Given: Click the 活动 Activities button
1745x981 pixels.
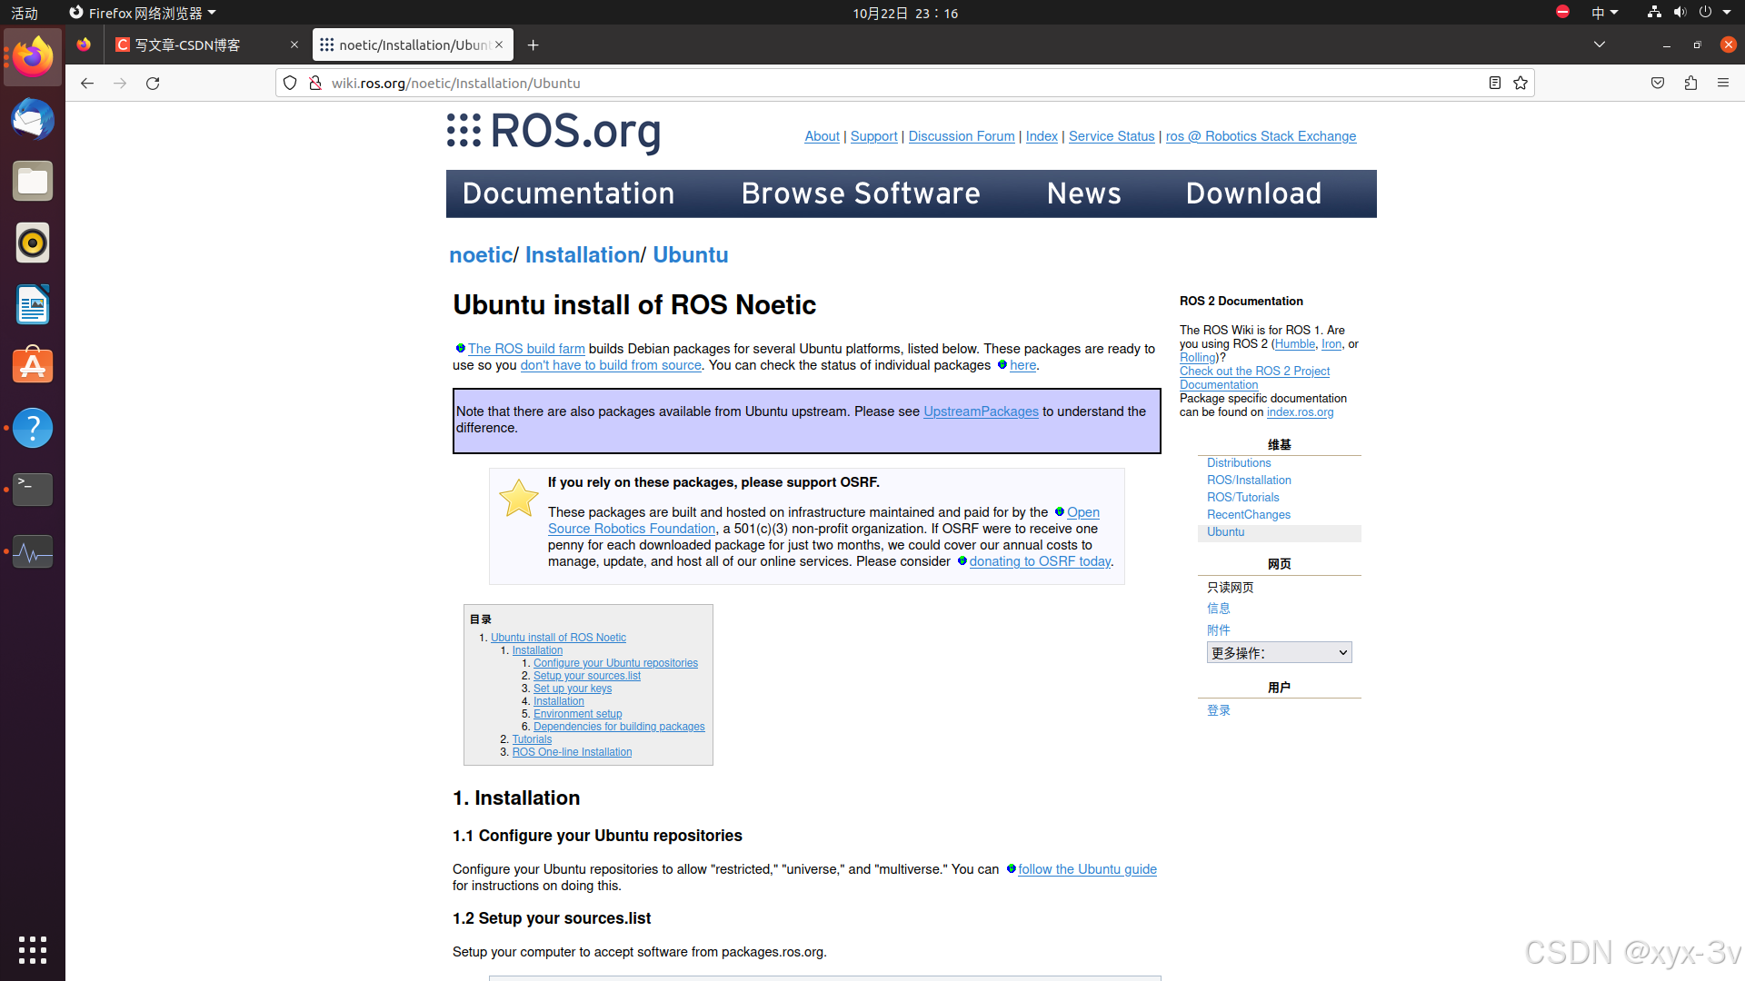Looking at the screenshot, I should pos(25,13).
